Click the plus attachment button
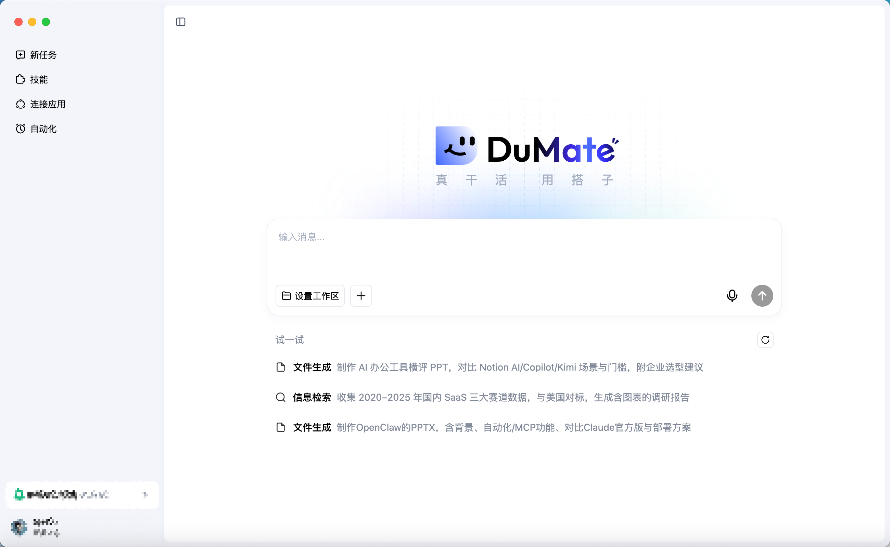The height and width of the screenshot is (547, 890). coord(361,296)
